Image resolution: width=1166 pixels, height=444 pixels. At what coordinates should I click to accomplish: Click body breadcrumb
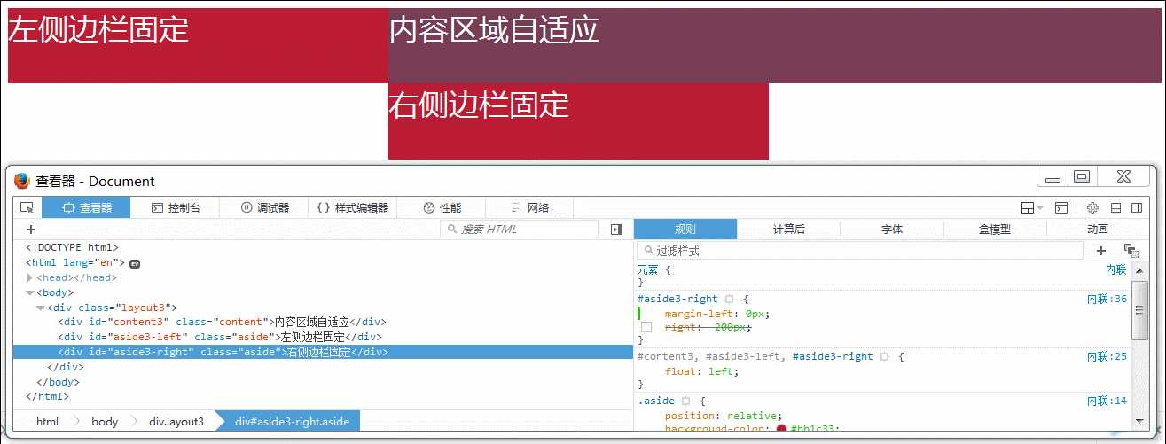[x=105, y=421]
